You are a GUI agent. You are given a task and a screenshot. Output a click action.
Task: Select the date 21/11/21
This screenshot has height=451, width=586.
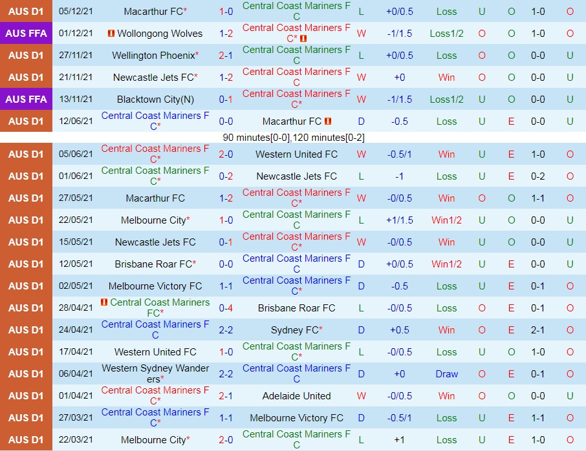76,78
